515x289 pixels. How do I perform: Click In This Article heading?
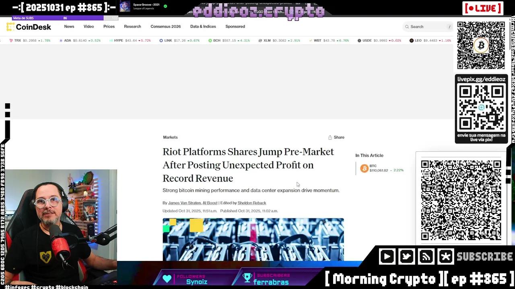coord(369,155)
